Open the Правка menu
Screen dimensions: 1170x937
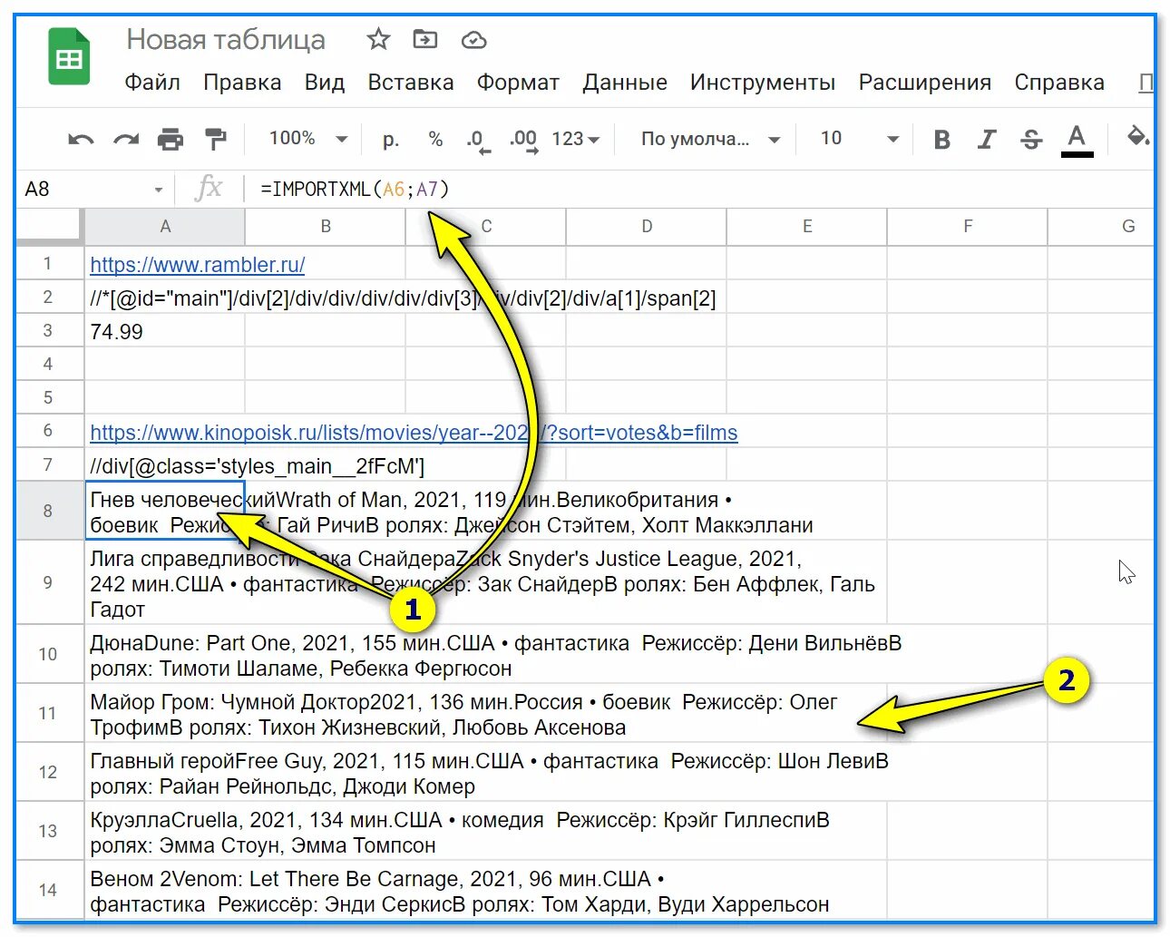point(242,83)
